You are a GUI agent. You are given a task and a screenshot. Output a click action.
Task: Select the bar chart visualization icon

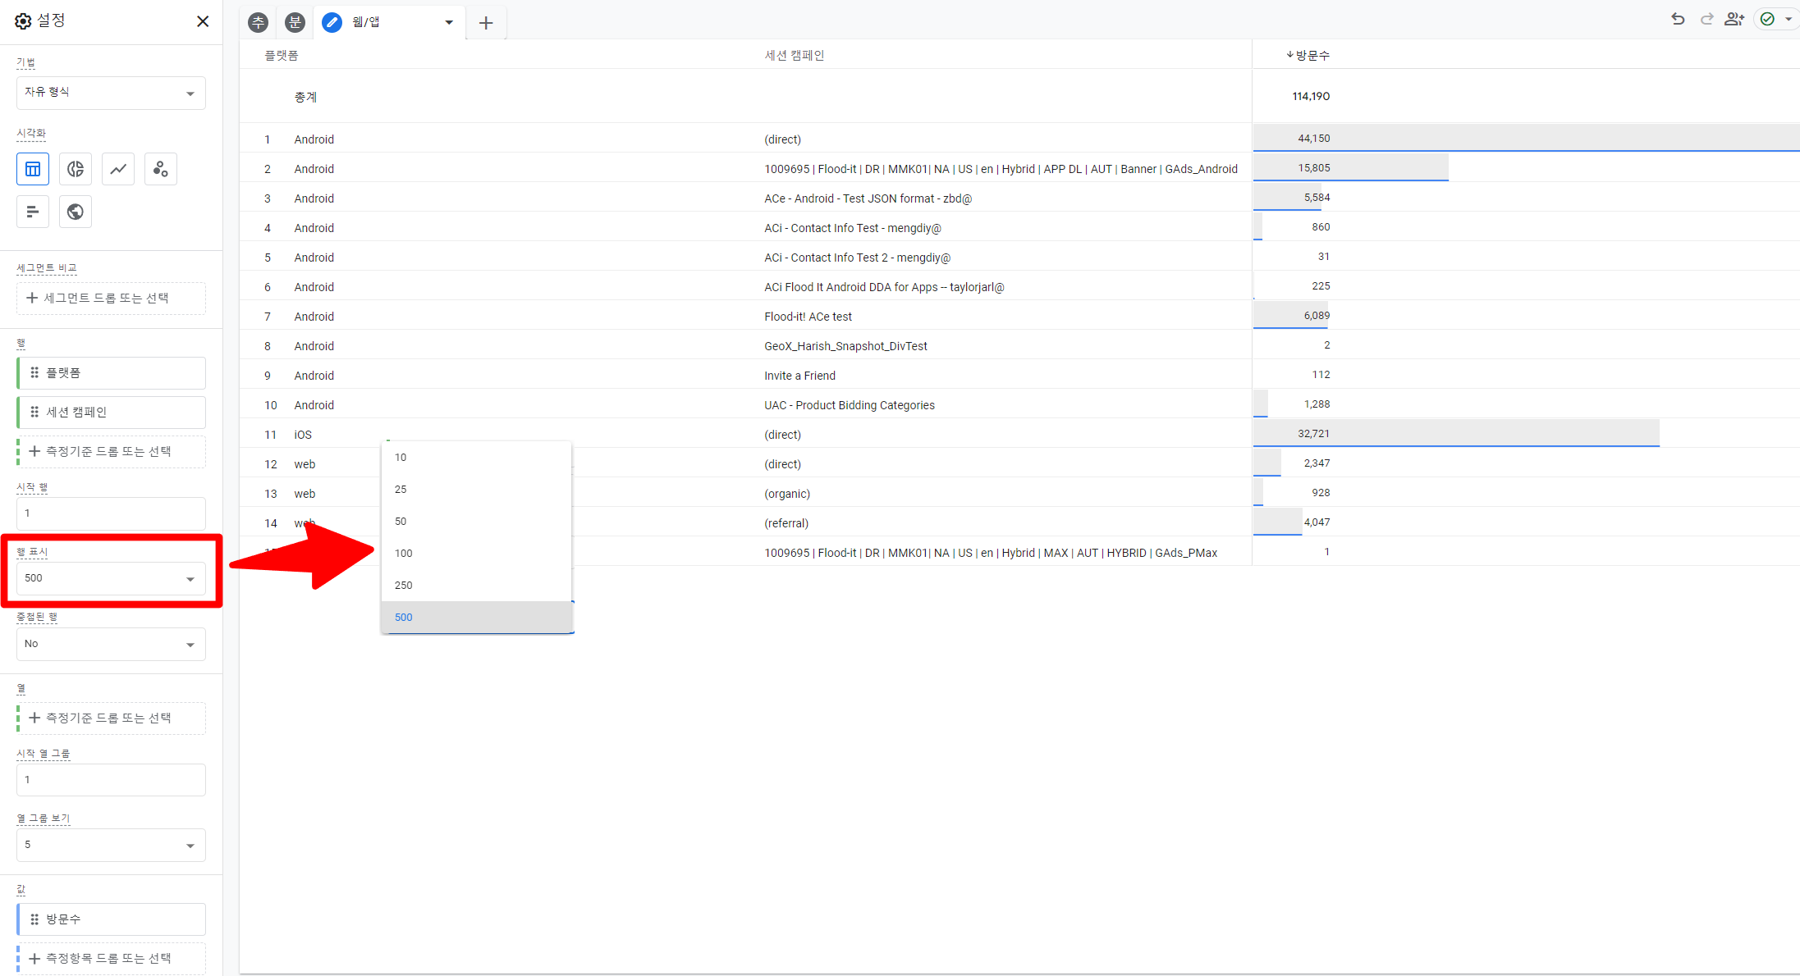click(x=33, y=212)
